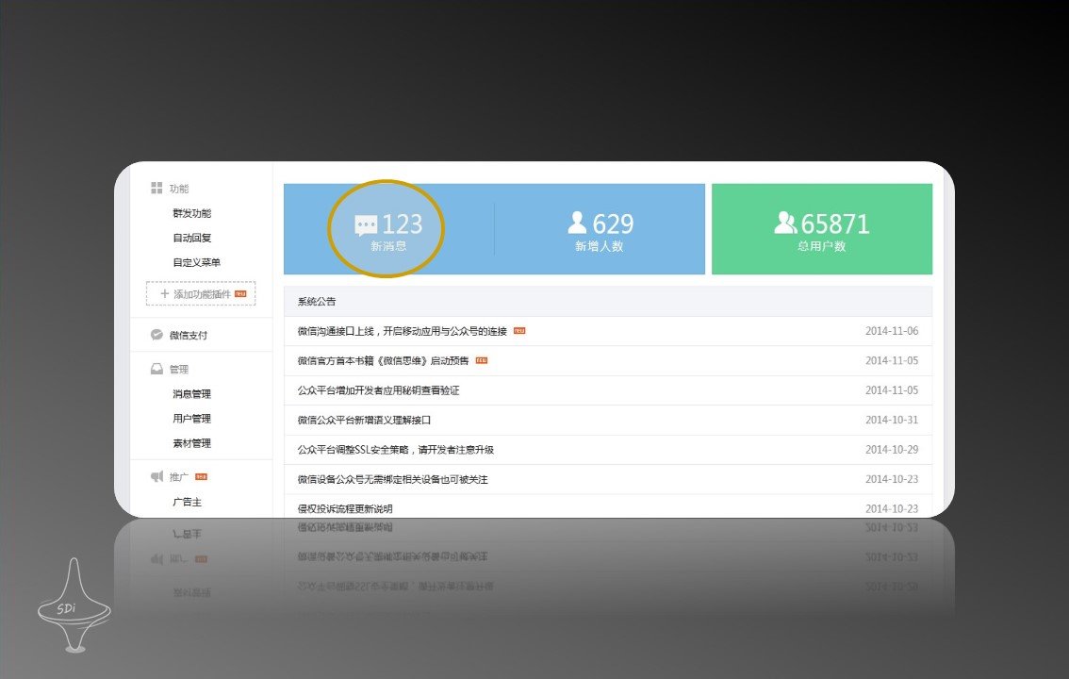The height and width of the screenshot is (679, 1069).
Task: Click the 65871 总用户数 green panel
Action: point(821,229)
